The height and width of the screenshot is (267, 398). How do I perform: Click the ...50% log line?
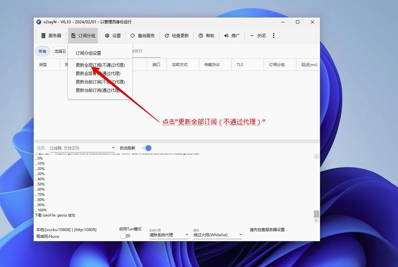tap(40, 184)
